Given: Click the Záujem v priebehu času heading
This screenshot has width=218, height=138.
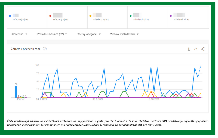Looking at the screenshot, I should pyautogui.click(x=26, y=49).
